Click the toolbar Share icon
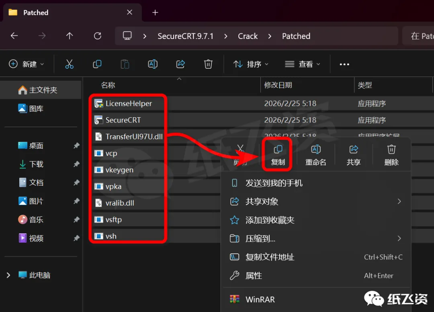This screenshot has width=434, height=312. click(x=180, y=64)
